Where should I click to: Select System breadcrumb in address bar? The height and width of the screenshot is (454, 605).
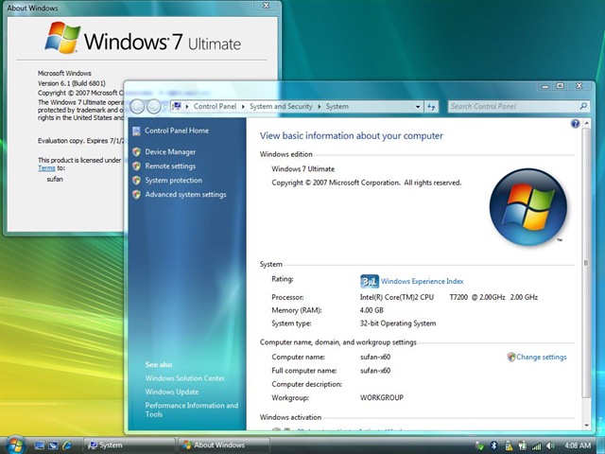pyautogui.click(x=337, y=107)
